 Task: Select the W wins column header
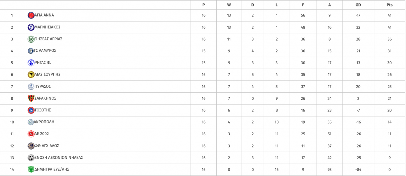coord(229,5)
